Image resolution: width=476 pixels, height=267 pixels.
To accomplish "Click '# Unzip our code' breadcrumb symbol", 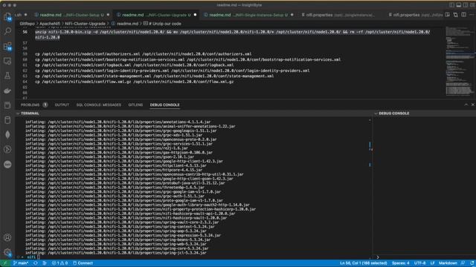I will pyautogui.click(x=162, y=24).
